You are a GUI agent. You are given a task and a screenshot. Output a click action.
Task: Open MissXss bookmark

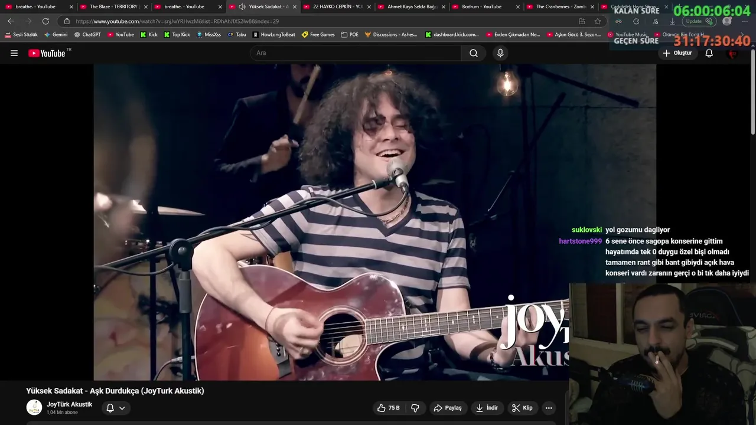tap(208, 35)
